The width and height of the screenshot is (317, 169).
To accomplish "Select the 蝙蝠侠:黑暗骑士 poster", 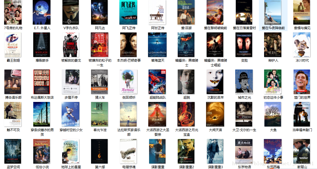I will 186,45.
